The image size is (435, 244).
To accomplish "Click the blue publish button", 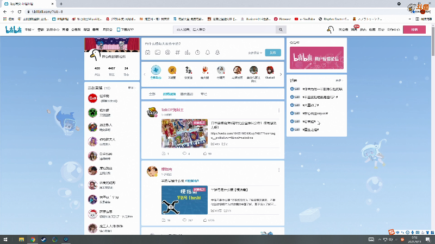I will click(273, 53).
